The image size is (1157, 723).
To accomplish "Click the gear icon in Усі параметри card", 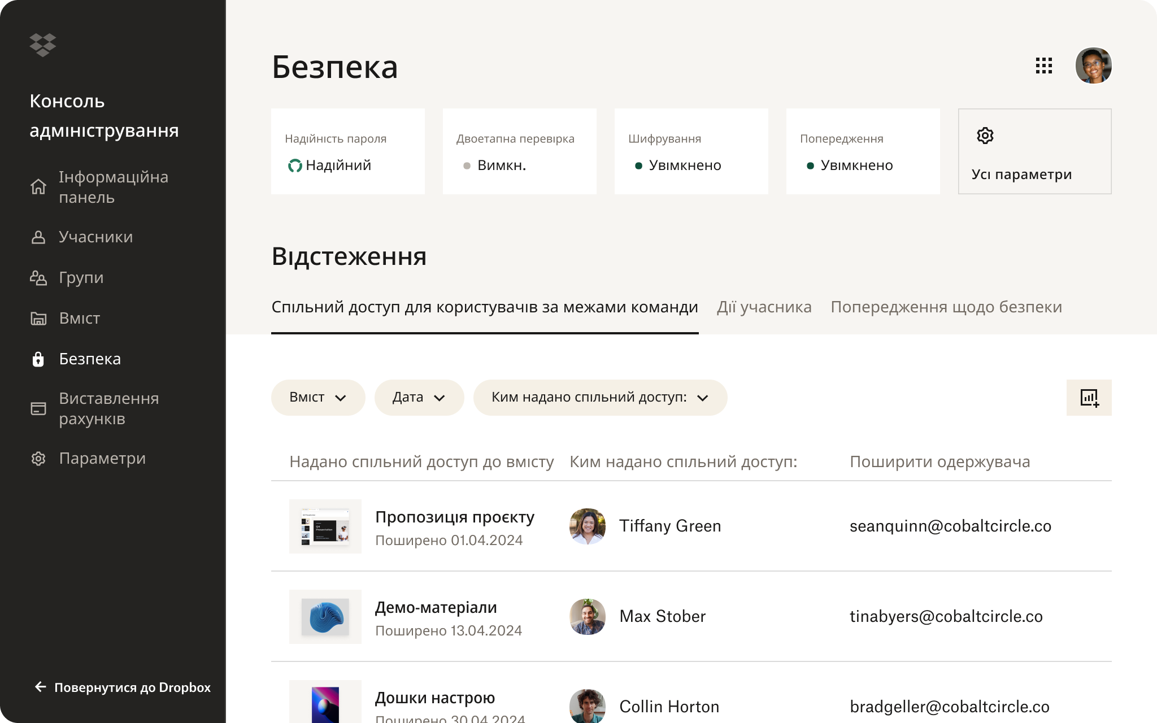I will coord(985,136).
